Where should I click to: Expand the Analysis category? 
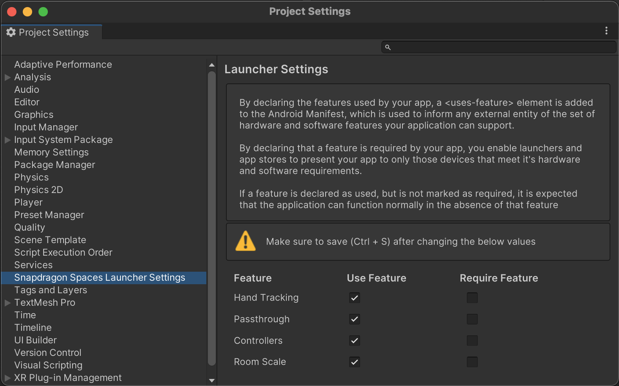tap(7, 78)
